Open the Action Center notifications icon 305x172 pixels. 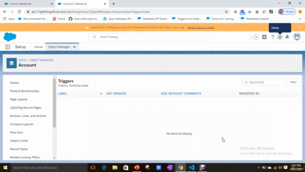click(285, 168)
